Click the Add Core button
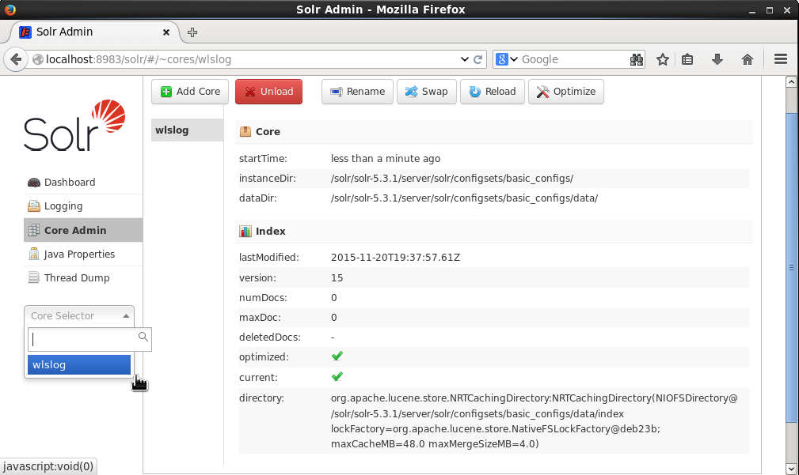 [190, 92]
